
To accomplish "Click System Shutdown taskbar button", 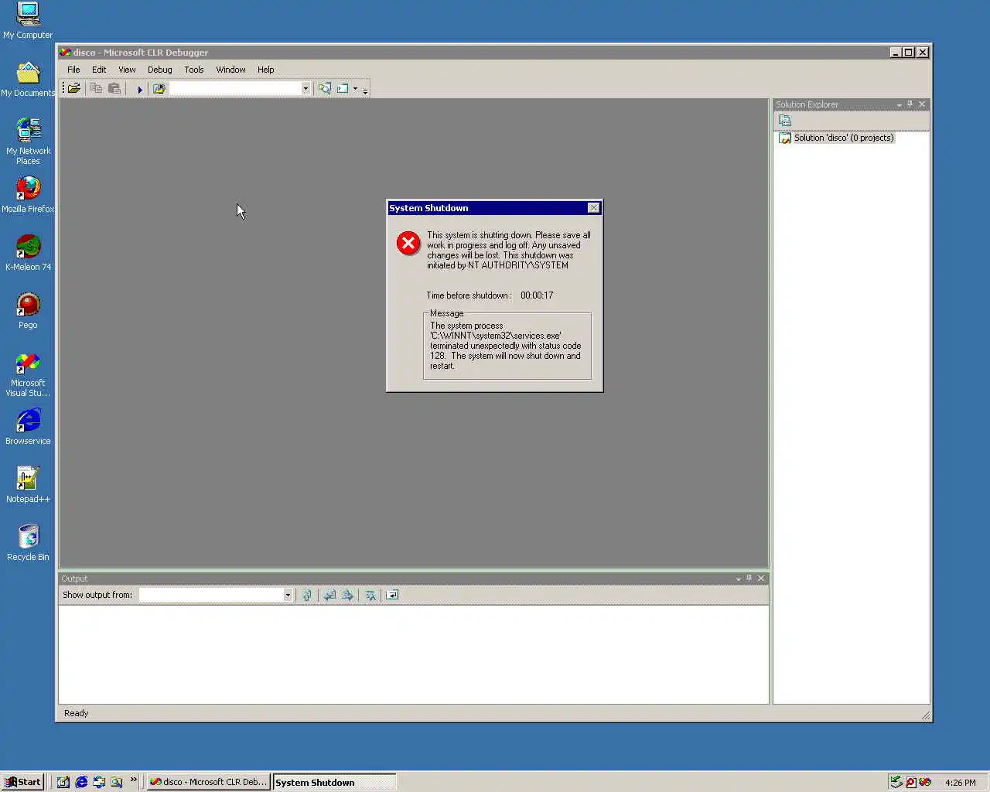I will click(334, 782).
